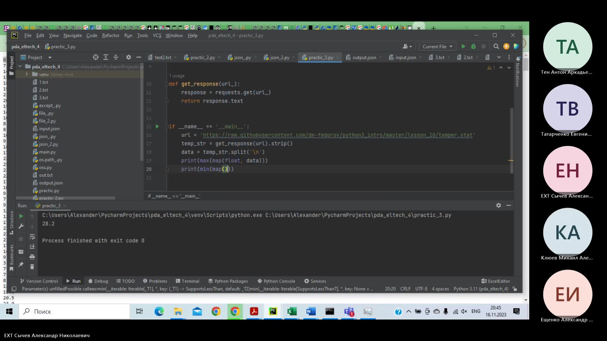Open the File menu
The image size is (607, 341).
click(x=28, y=35)
